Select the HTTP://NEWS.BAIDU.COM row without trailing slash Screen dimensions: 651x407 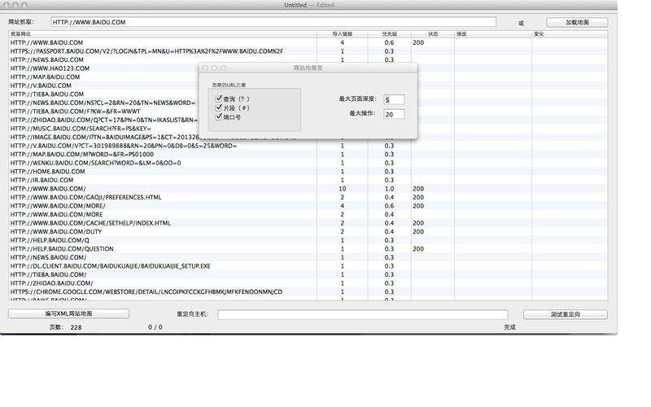(308, 59)
